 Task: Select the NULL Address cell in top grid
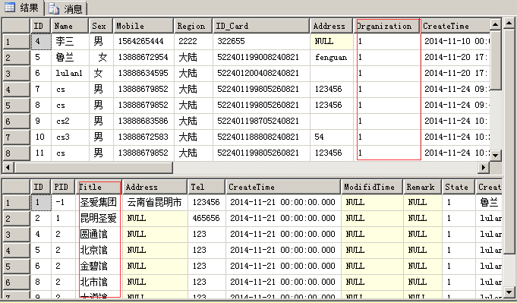tap(332, 41)
